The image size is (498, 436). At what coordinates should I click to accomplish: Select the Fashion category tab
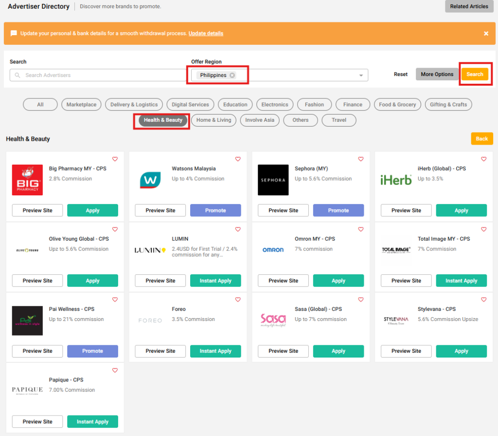click(x=314, y=105)
